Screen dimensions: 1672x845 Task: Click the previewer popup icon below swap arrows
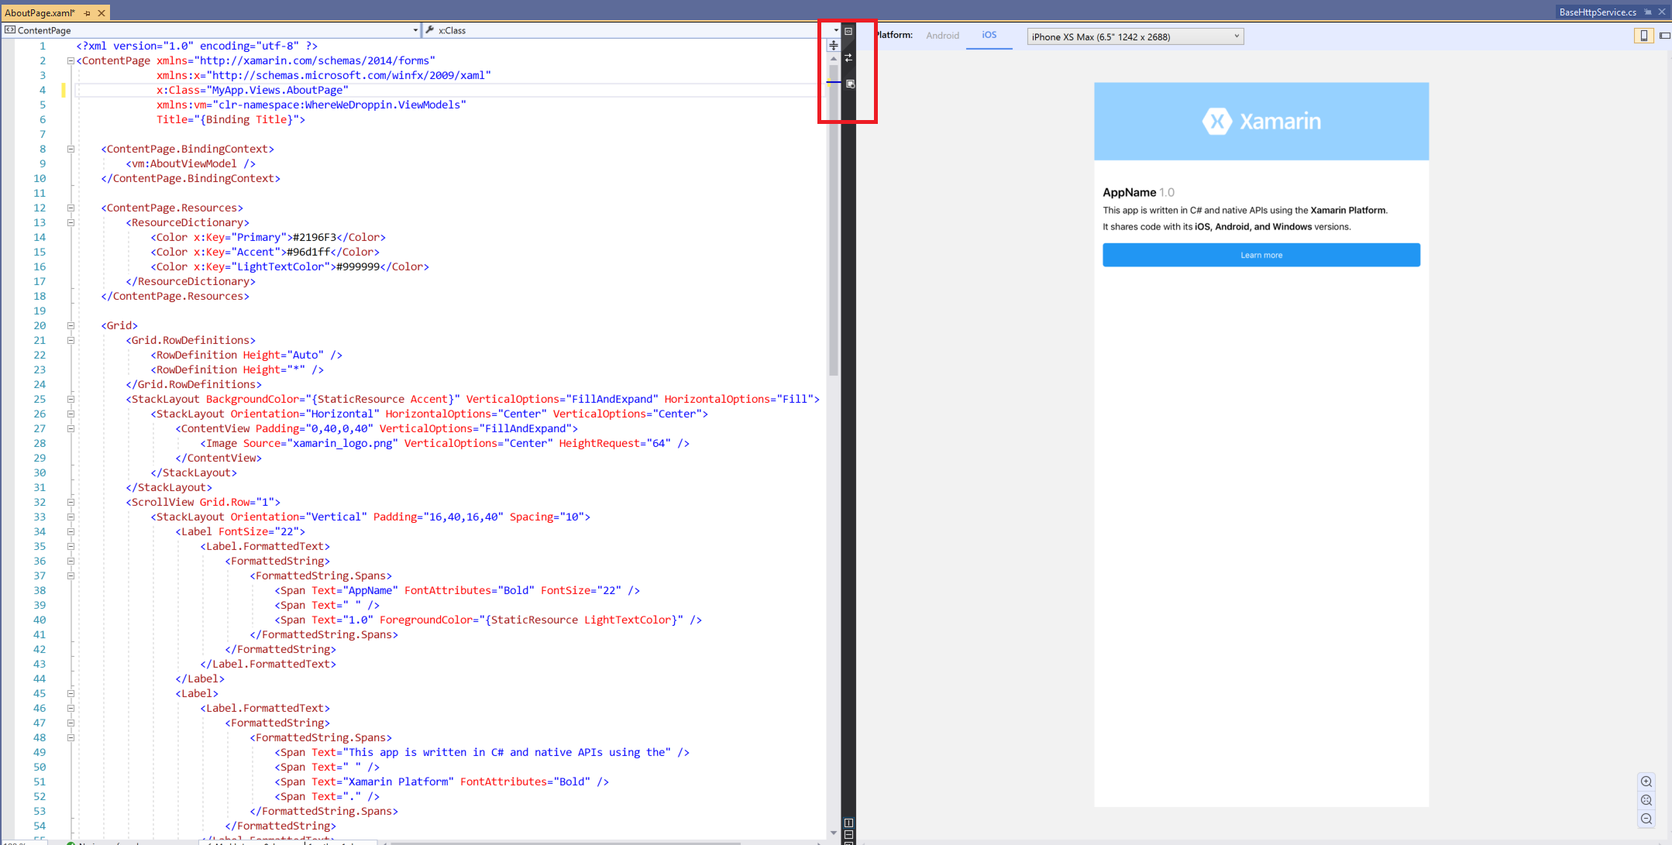850,84
